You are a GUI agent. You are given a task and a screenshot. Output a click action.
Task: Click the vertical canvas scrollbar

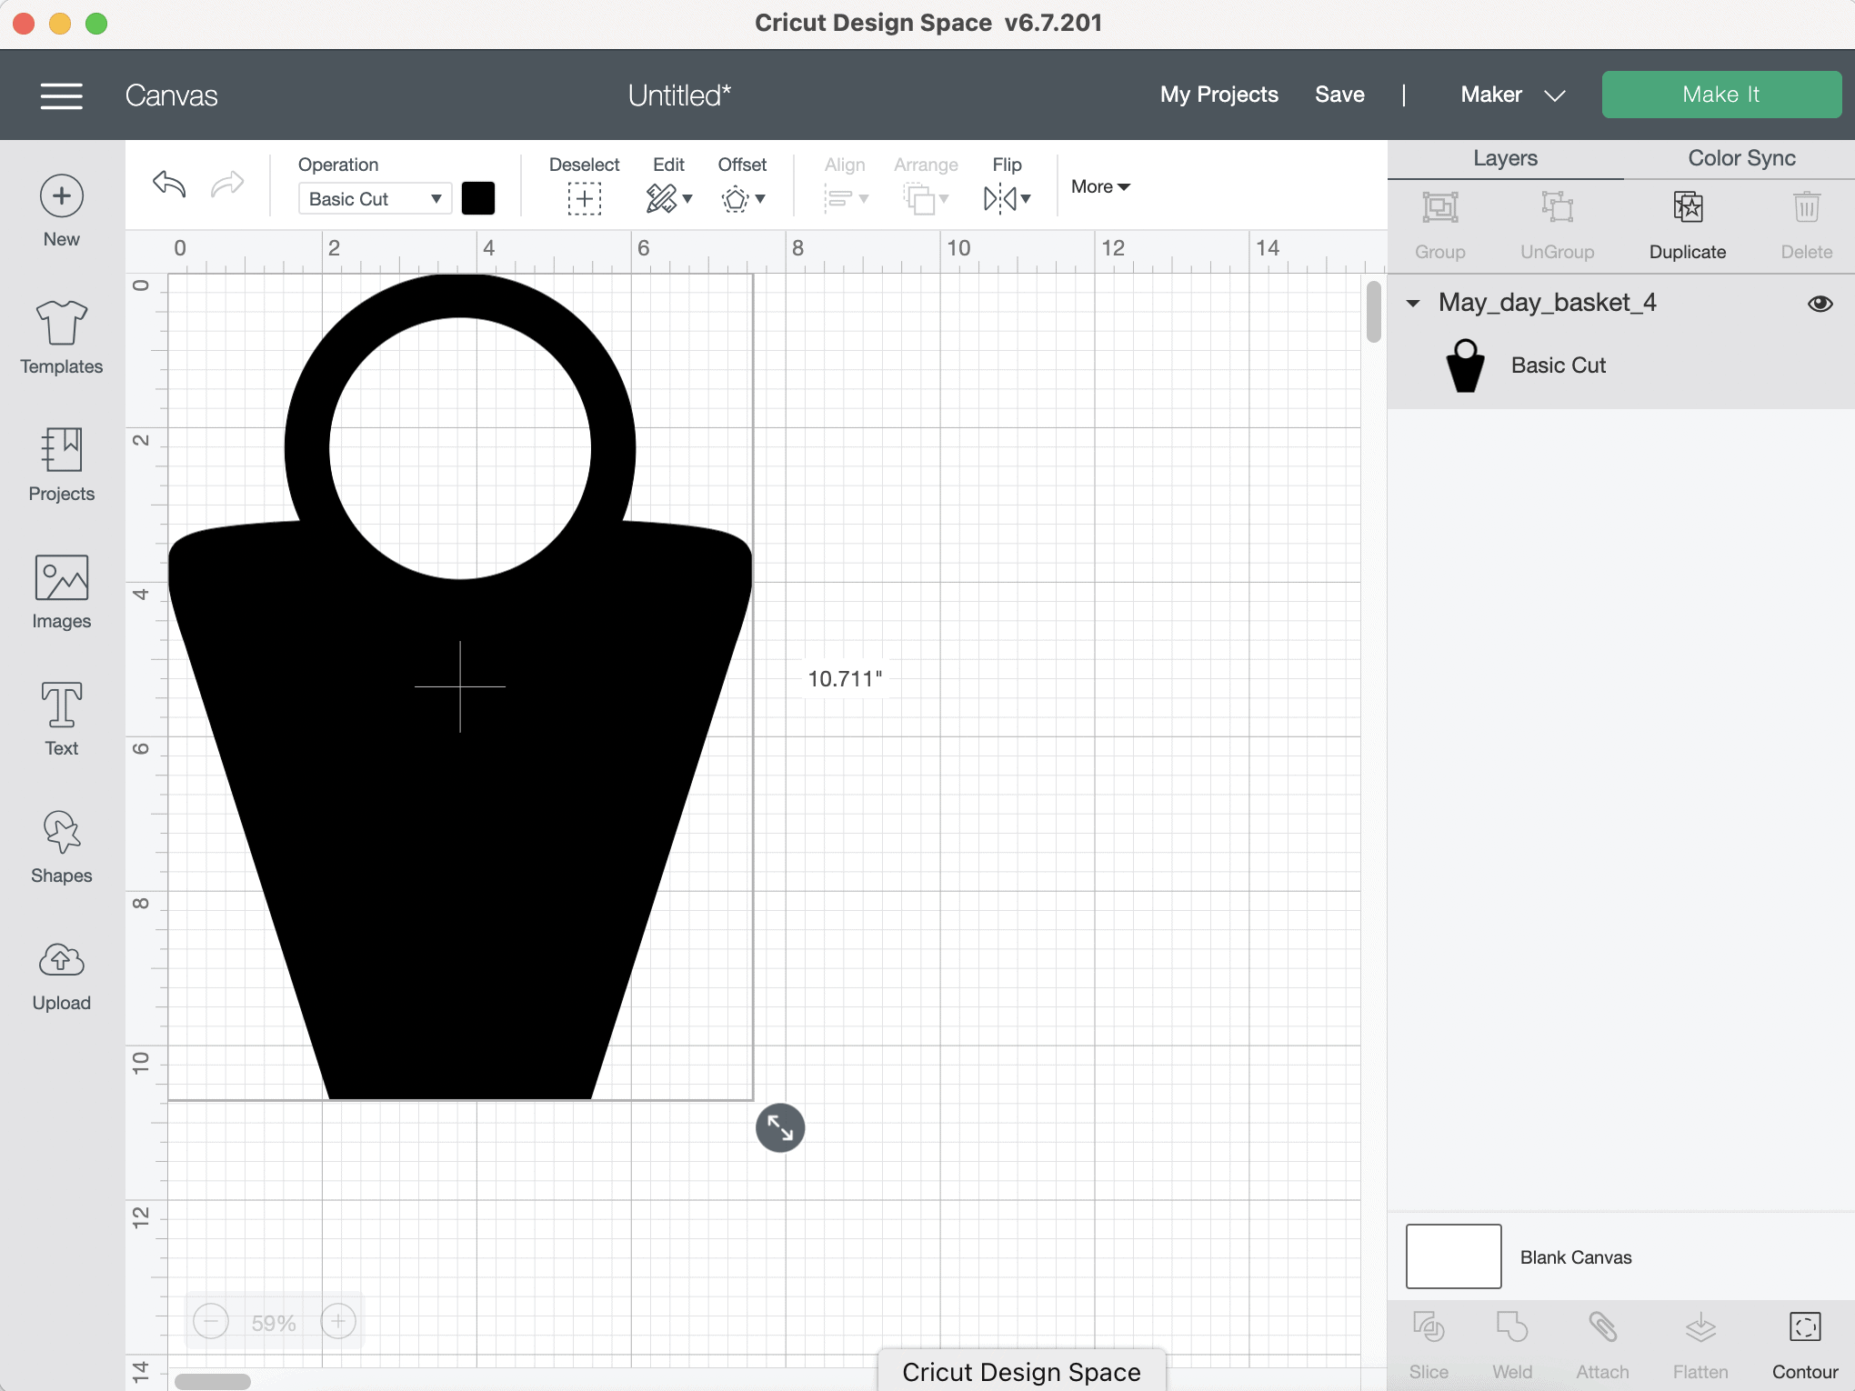click(1373, 312)
